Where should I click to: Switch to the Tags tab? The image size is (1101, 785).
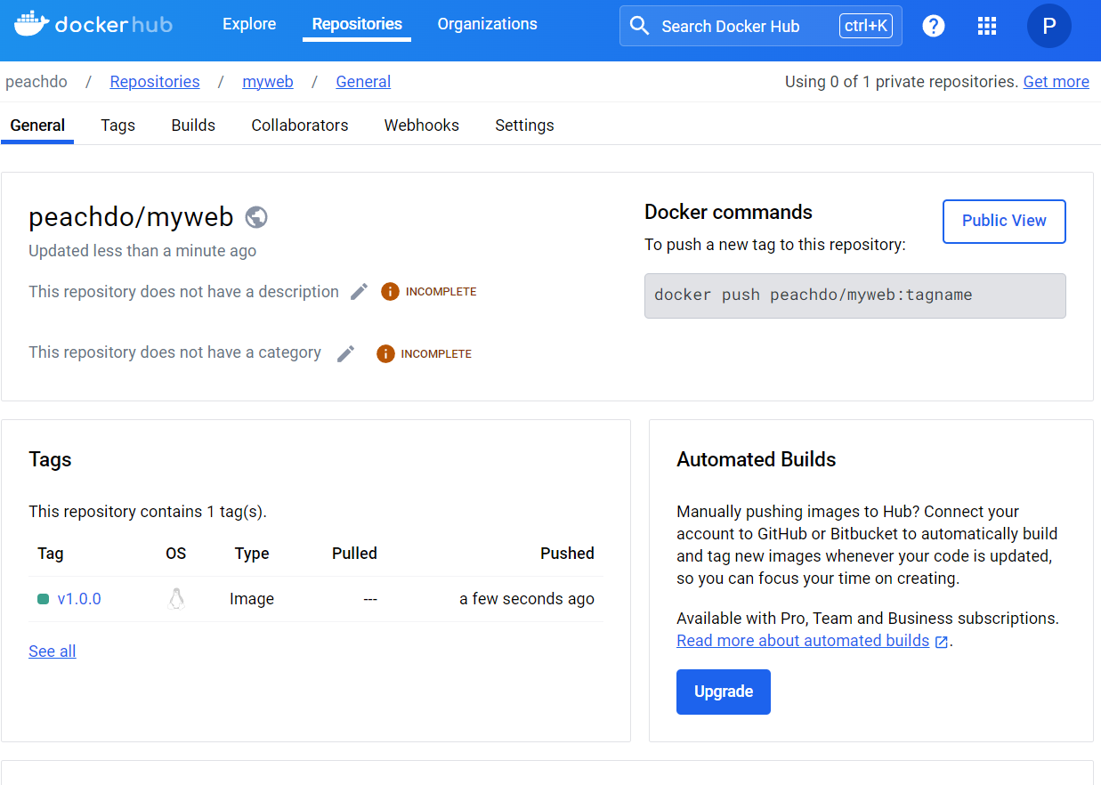point(117,125)
